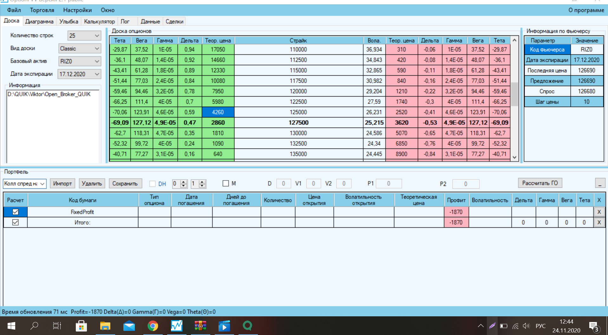
Task: Click the P2 value field
Action: 466,184
